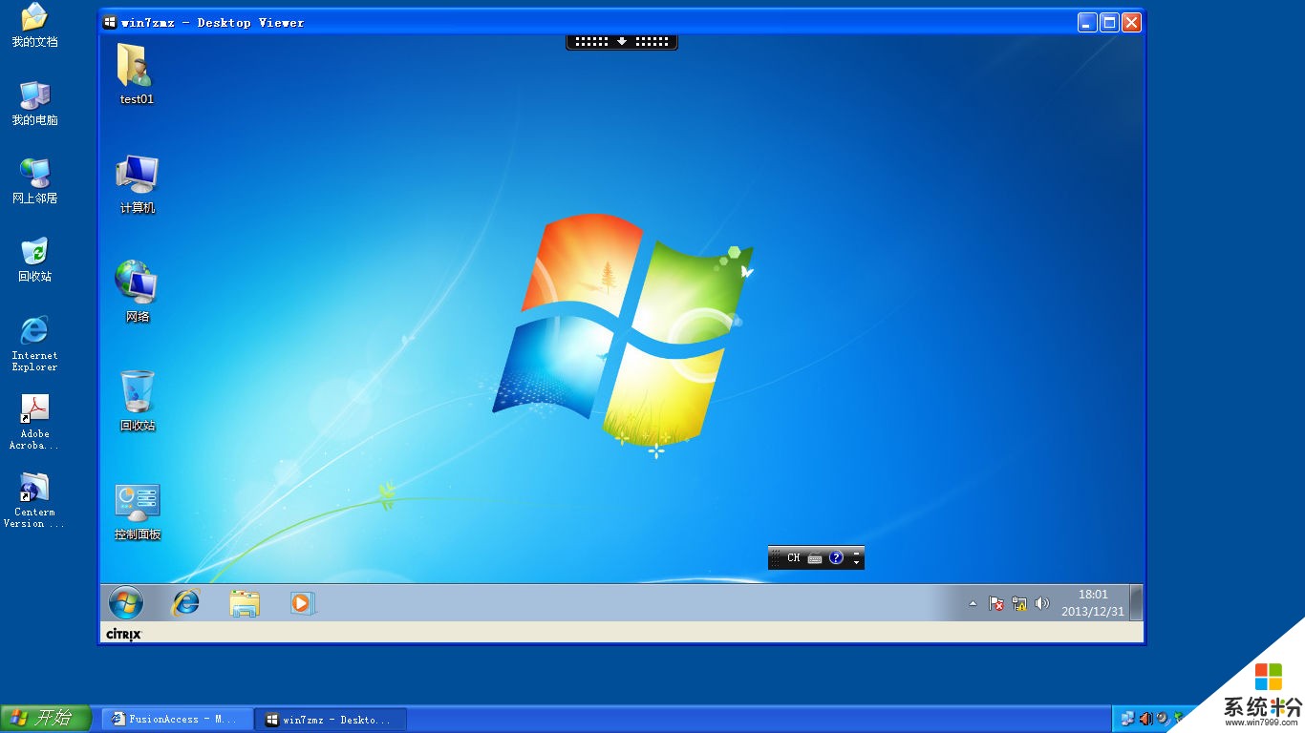Expand the Citrix Desktop Viewer toolbar handle
The image size is (1305, 733).
click(622, 42)
